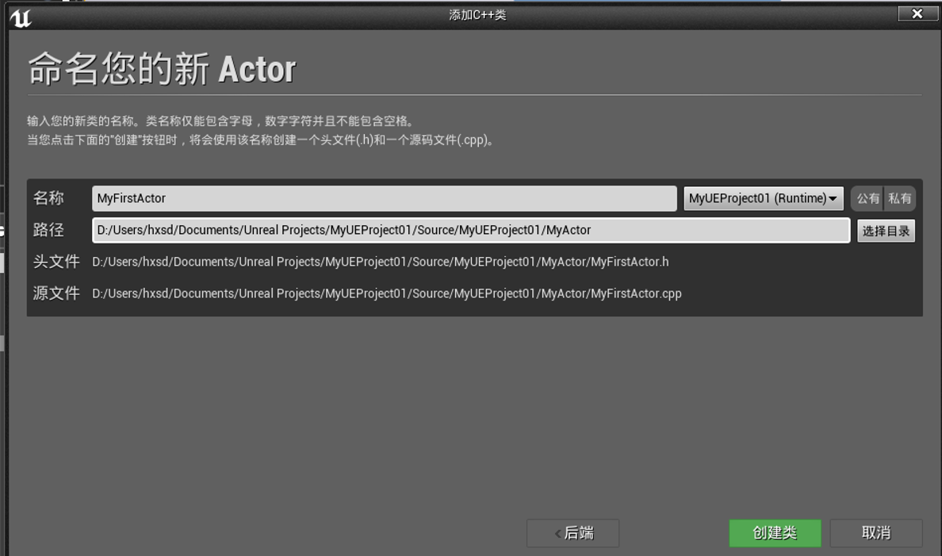Click the 选择目录 choose folder button
Screen dimensions: 942x556
pyautogui.click(x=886, y=231)
